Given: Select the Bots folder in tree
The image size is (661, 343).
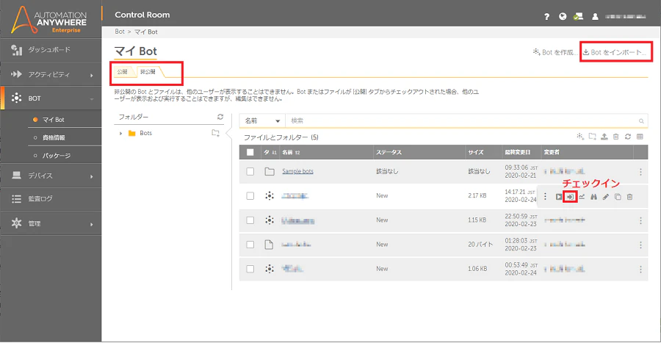Looking at the screenshot, I should pos(146,133).
